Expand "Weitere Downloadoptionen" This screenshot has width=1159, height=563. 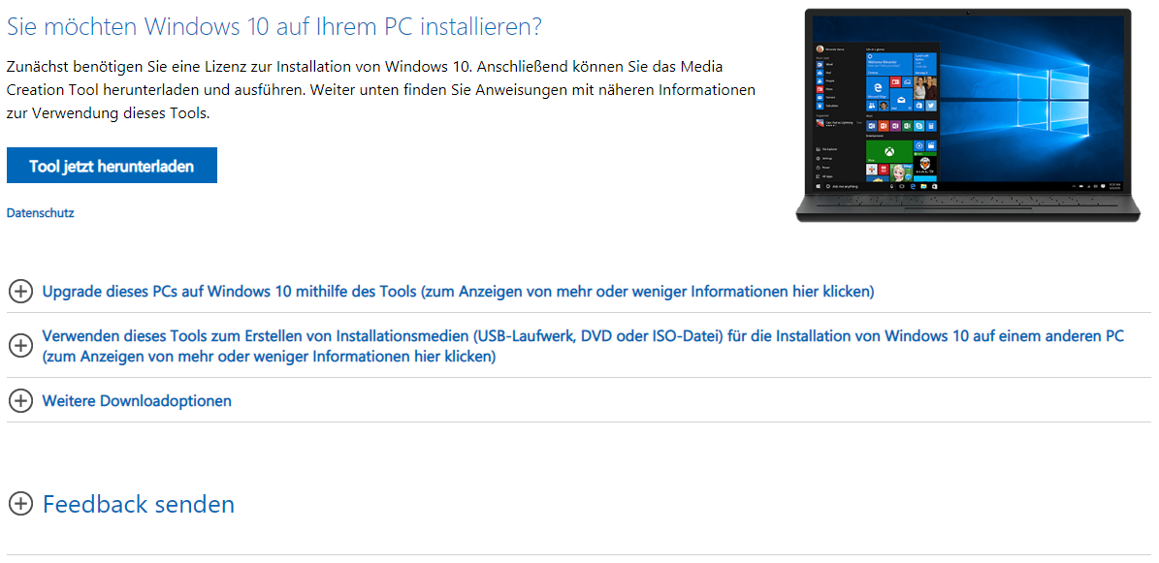(20, 400)
